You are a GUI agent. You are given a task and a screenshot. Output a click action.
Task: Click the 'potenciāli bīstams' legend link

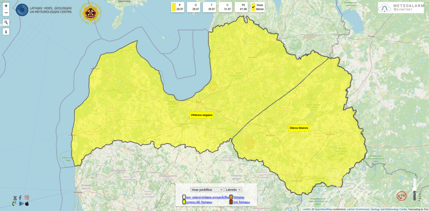point(199,202)
